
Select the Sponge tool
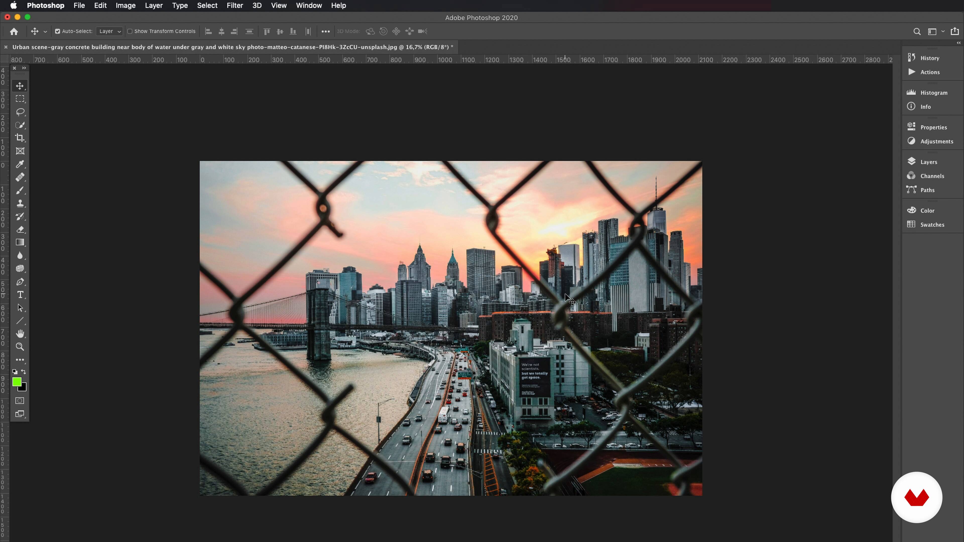coord(20,268)
